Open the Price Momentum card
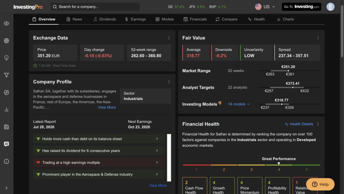Screen dimensions: 344x194 (250, 186)
